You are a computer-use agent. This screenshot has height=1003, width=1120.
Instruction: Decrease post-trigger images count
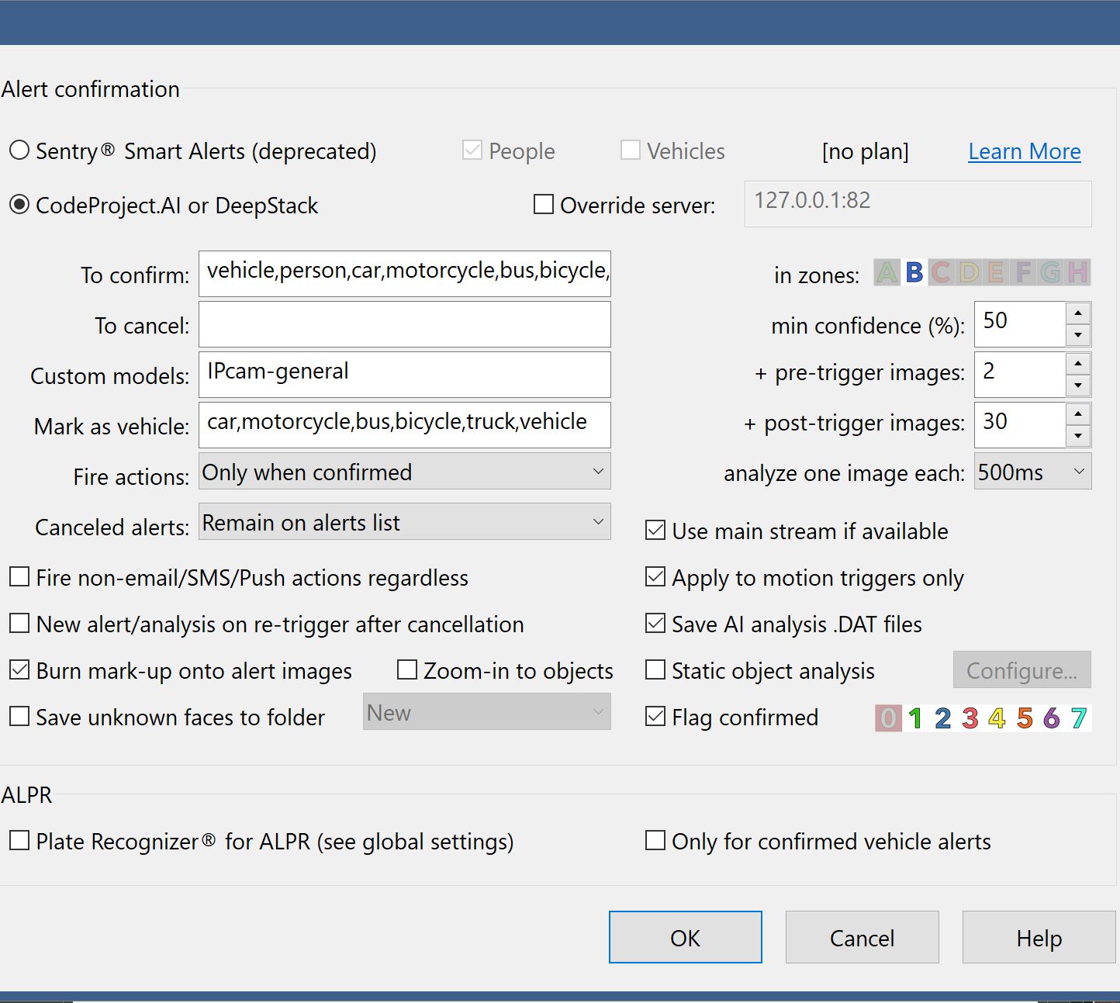(x=1078, y=436)
